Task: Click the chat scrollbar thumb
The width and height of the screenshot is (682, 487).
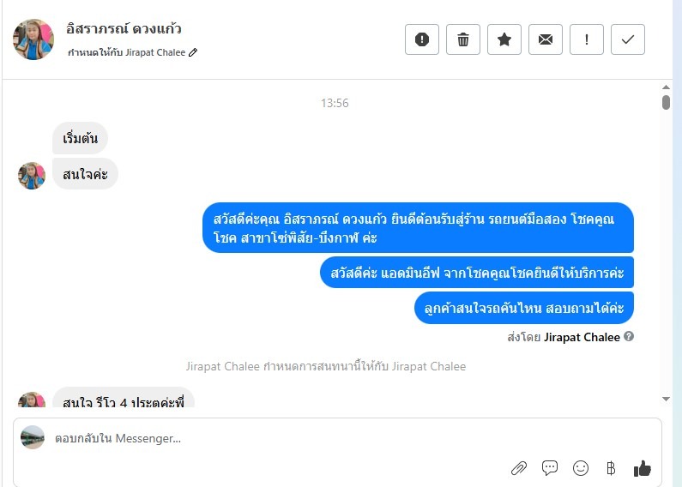Action: click(666, 103)
